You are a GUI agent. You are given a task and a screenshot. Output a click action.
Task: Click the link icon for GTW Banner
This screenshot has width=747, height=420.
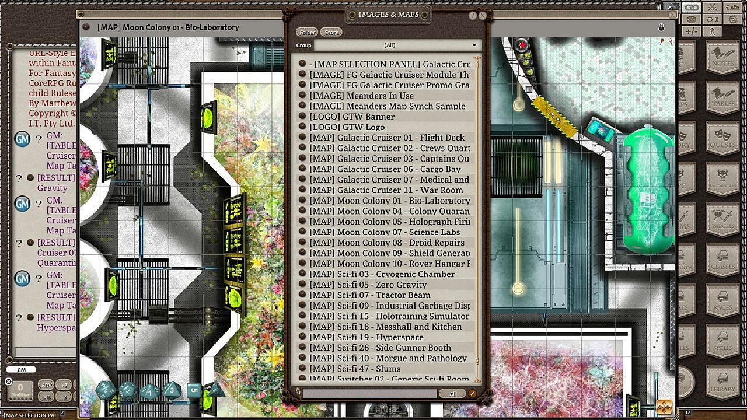pyautogui.click(x=302, y=117)
